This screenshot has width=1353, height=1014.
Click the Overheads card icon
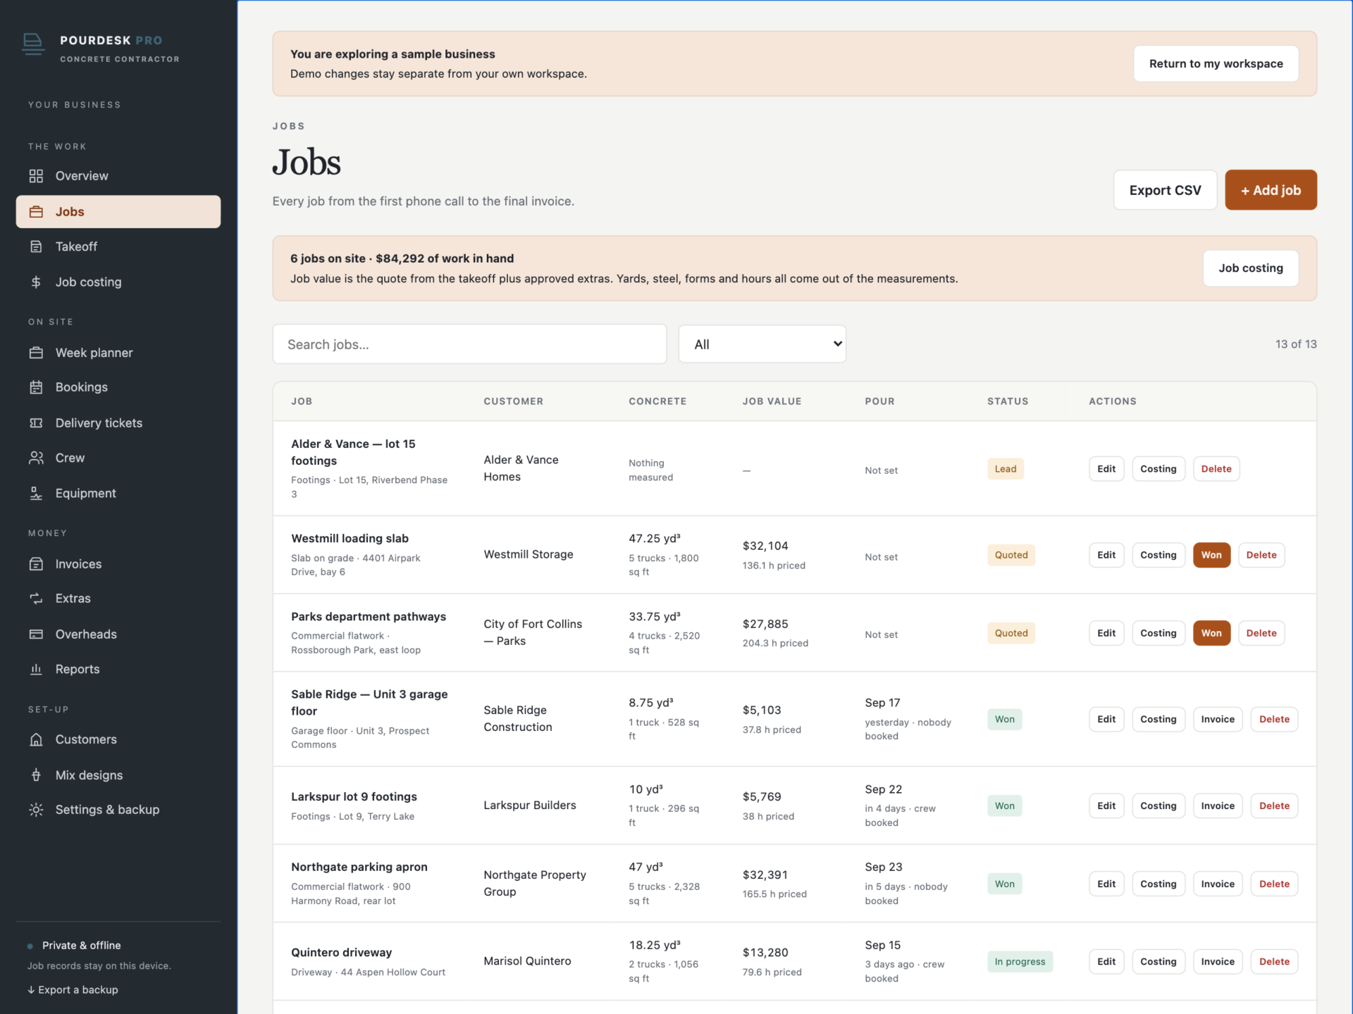[x=36, y=634]
